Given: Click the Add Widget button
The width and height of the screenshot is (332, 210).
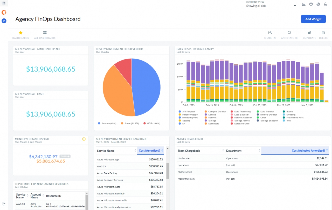Looking at the screenshot, I should pos(313,19).
